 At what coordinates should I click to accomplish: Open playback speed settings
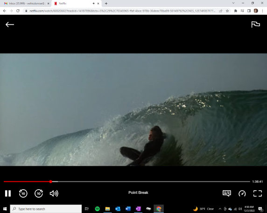coord(242,193)
